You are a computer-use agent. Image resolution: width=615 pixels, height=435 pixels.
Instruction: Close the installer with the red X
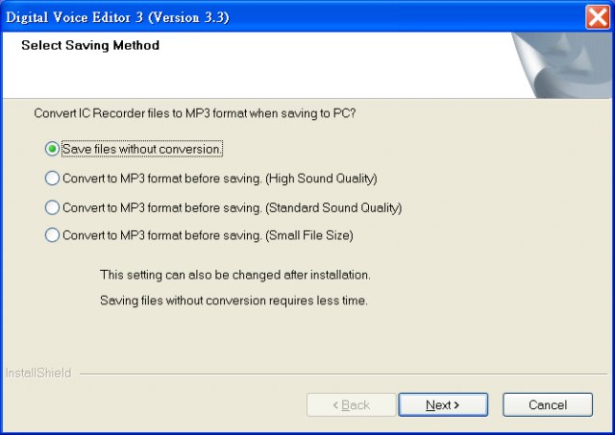pos(598,17)
